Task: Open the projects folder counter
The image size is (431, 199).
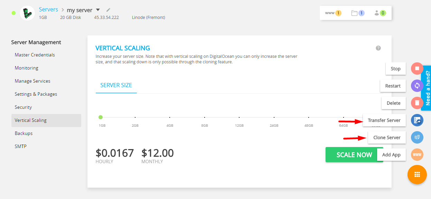Action: 358,13
